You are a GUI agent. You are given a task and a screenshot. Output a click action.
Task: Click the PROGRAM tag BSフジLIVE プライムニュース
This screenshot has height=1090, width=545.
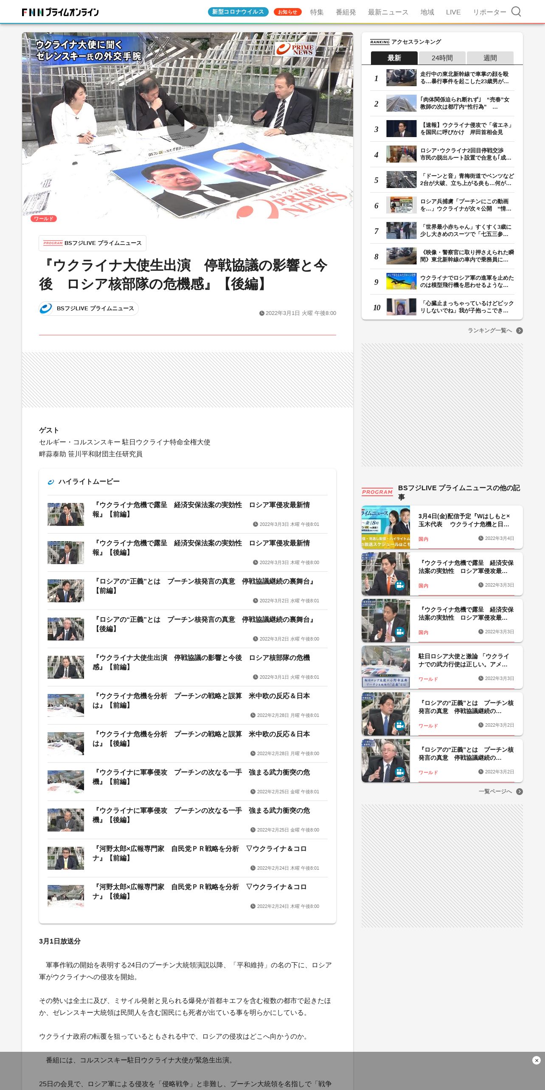[93, 243]
